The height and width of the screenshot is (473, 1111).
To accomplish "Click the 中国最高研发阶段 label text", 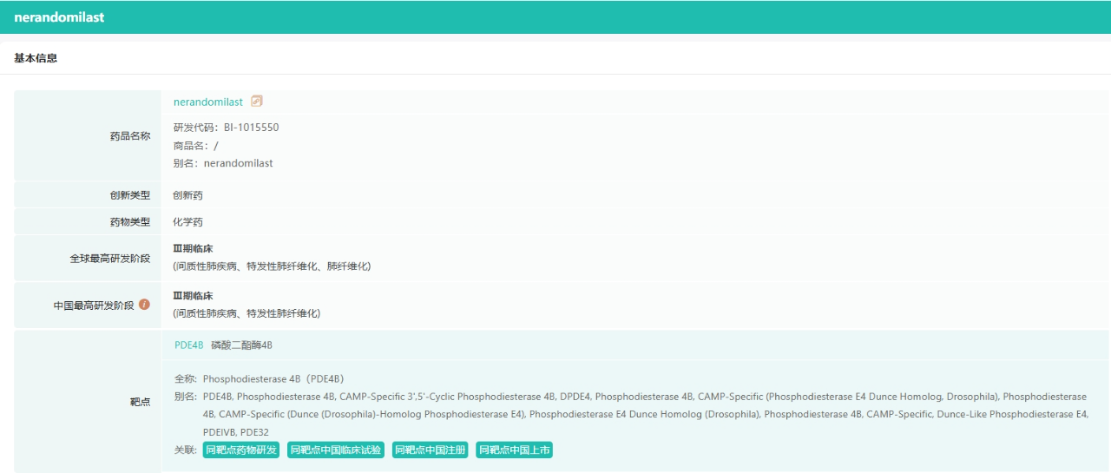I will 94,305.
